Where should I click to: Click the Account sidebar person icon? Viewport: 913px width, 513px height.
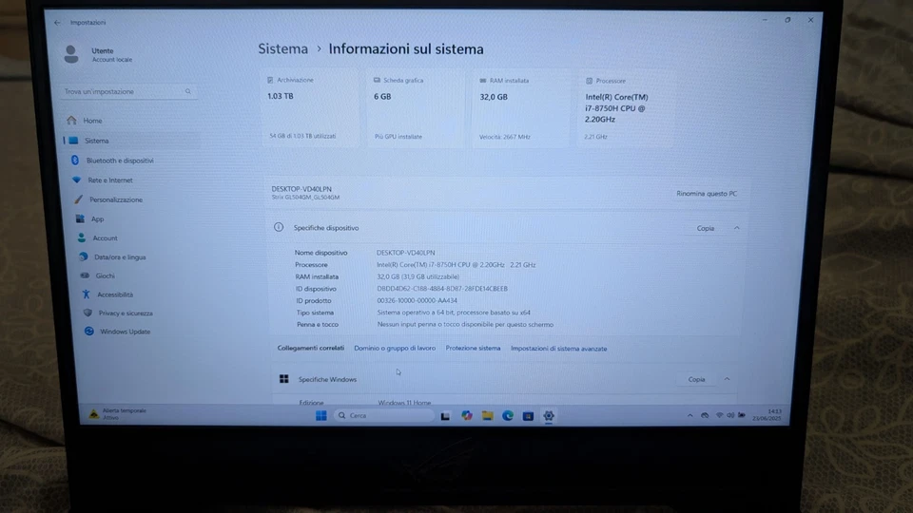click(x=82, y=237)
